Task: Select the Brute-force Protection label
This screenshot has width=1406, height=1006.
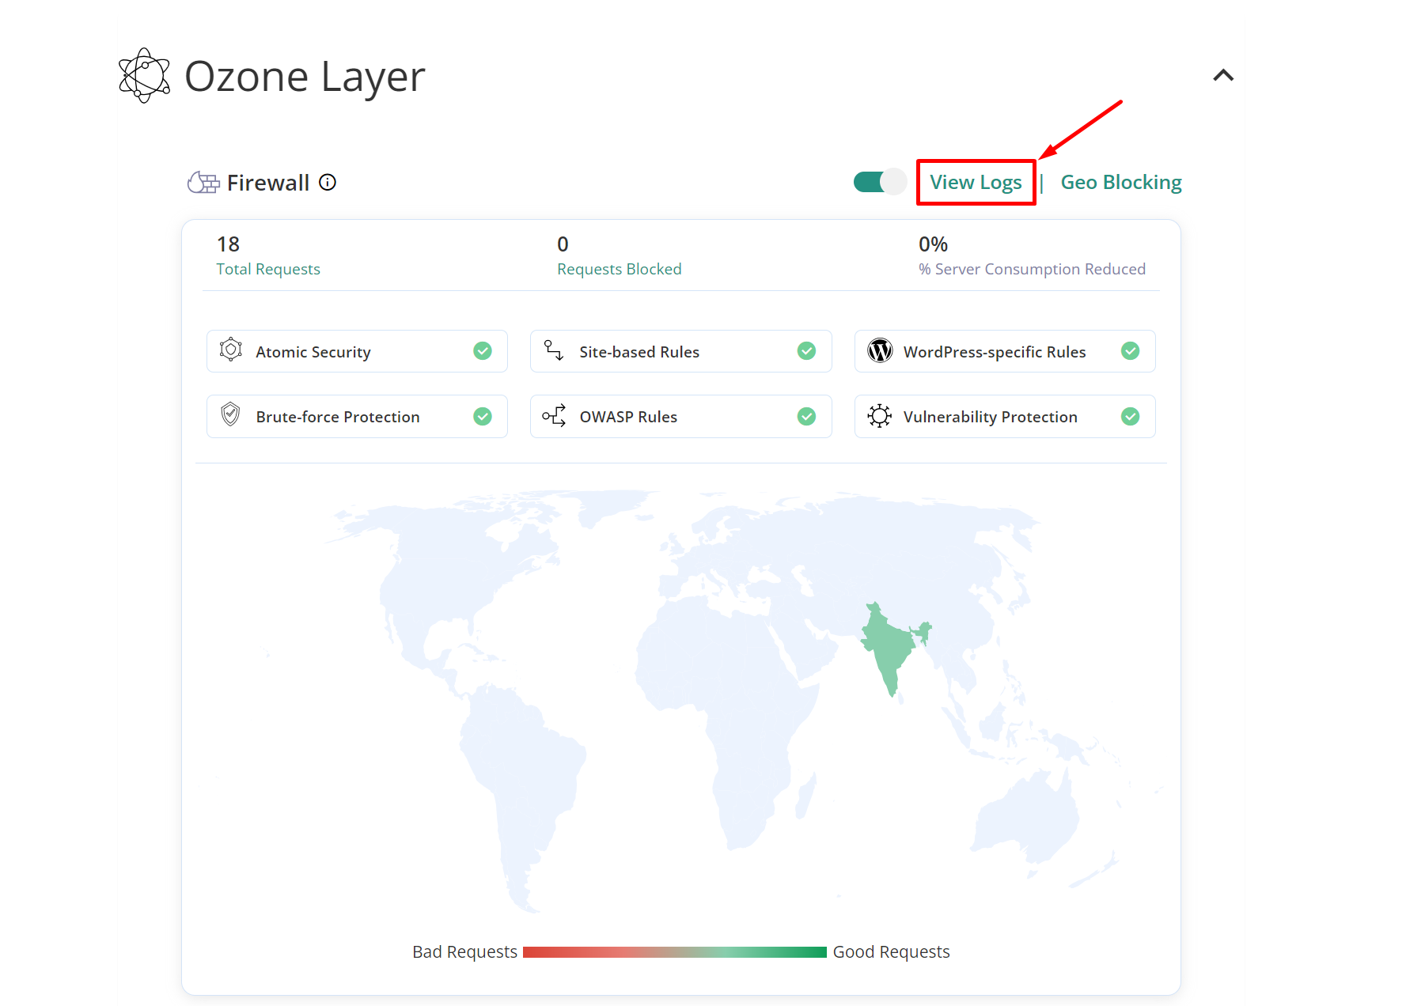Action: tap(338, 417)
